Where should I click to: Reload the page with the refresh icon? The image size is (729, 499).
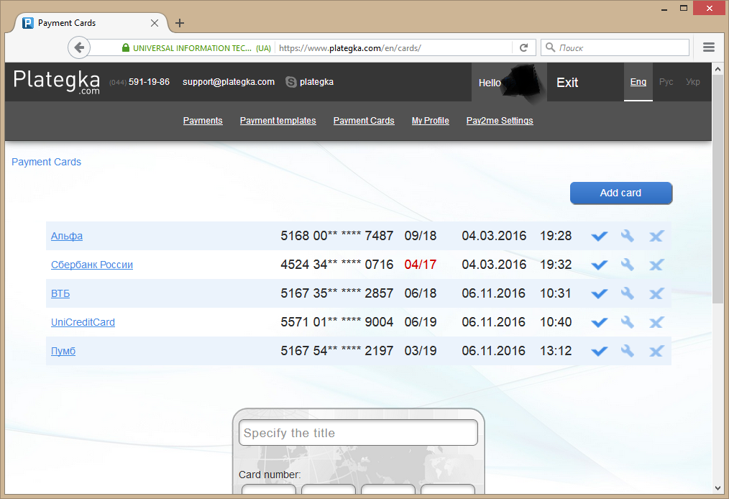[x=523, y=47]
